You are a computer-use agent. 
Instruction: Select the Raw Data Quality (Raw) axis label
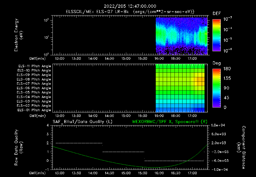[x=18, y=147]
